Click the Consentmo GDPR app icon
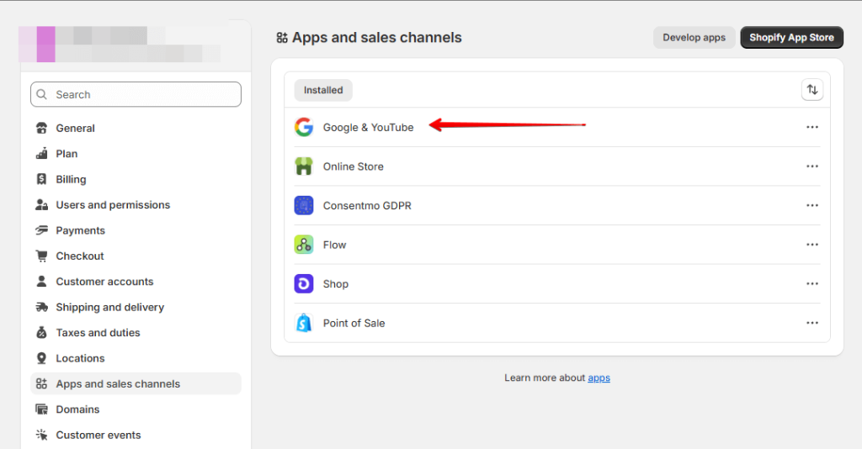This screenshot has width=862, height=449. pyautogui.click(x=303, y=205)
